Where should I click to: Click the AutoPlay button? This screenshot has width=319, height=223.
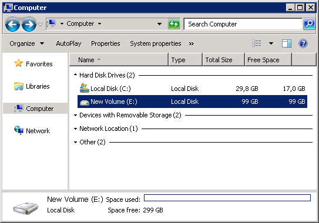69,43
